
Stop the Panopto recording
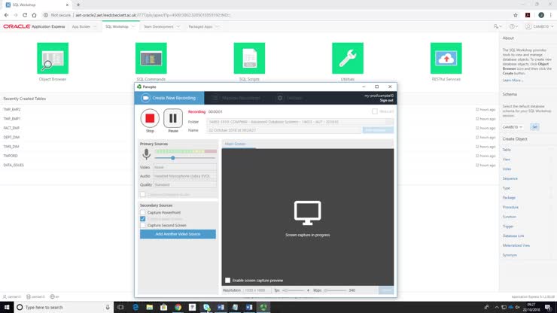point(150,118)
